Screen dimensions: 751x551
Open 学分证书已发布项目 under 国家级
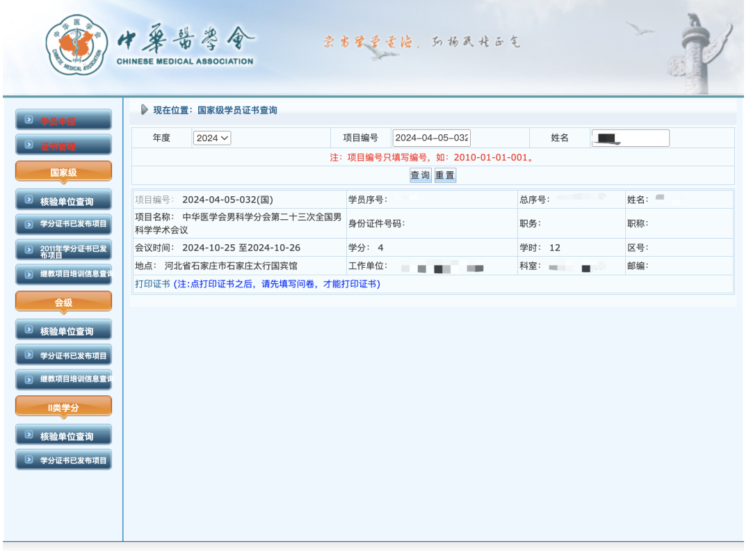(x=63, y=224)
